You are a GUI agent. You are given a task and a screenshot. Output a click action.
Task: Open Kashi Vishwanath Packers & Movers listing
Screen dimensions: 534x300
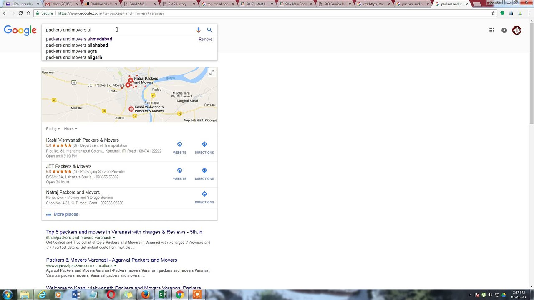(83, 140)
